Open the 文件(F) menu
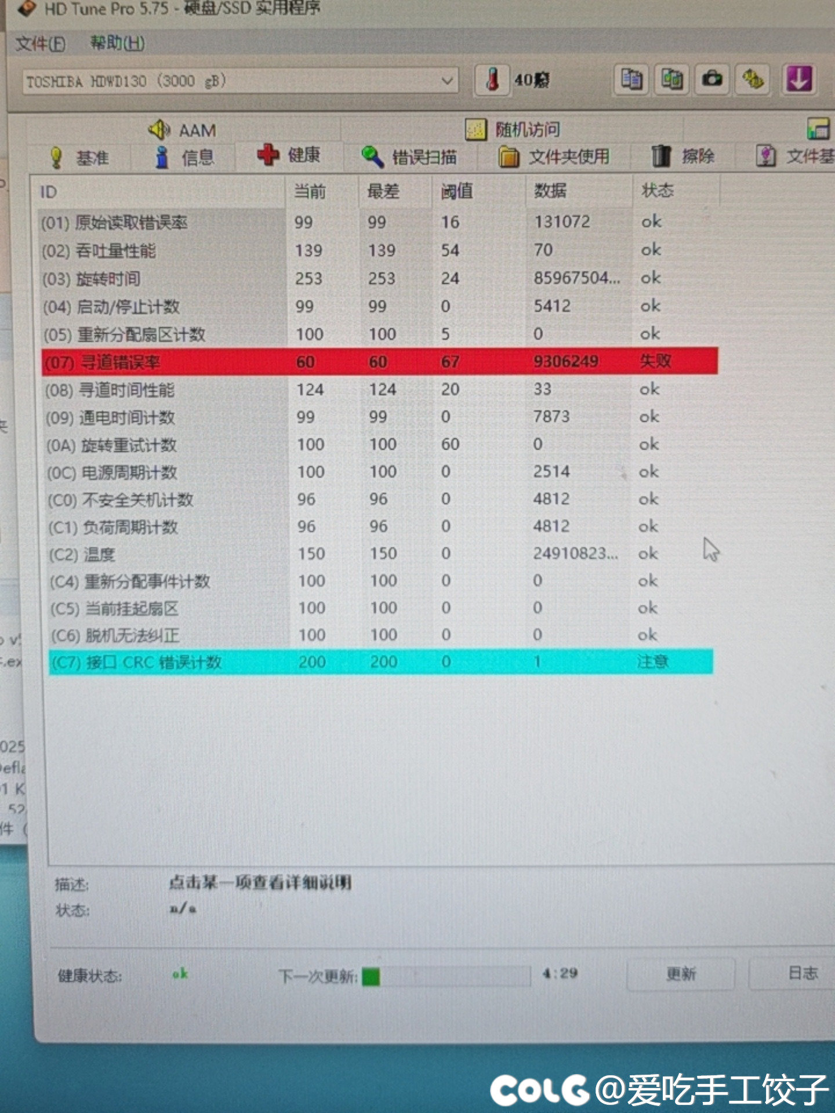The image size is (835, 1113). [39, 43]
